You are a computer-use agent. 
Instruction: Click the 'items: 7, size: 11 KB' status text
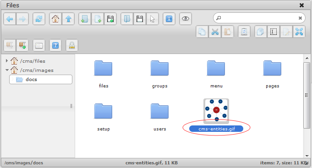284,163
